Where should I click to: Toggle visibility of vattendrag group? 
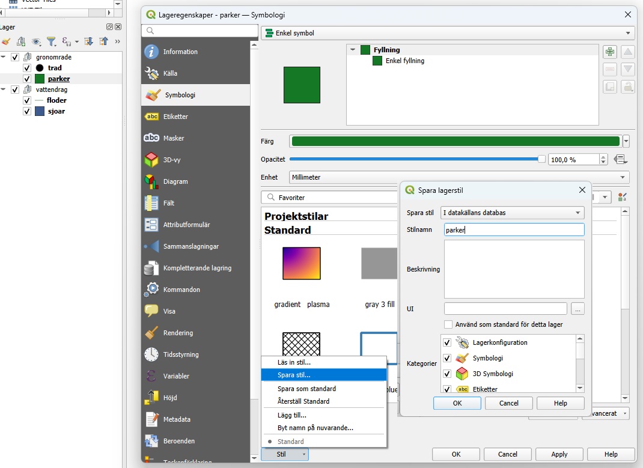[x=15, y=90]
